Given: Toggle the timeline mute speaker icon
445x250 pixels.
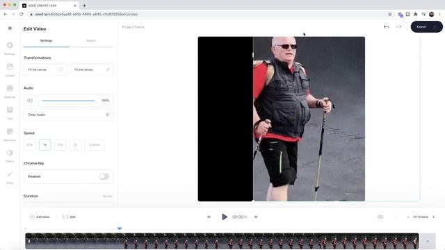Looking at the screenshot, I should 380,217.
